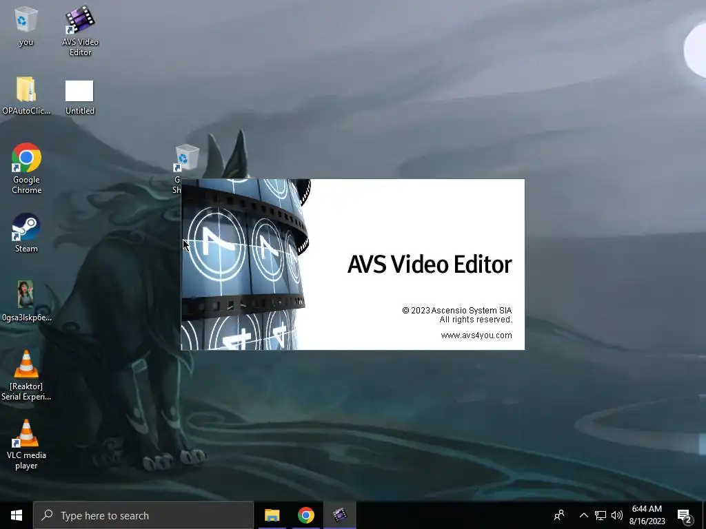Select the VLC media player shortcut

[x=26, y=444]
